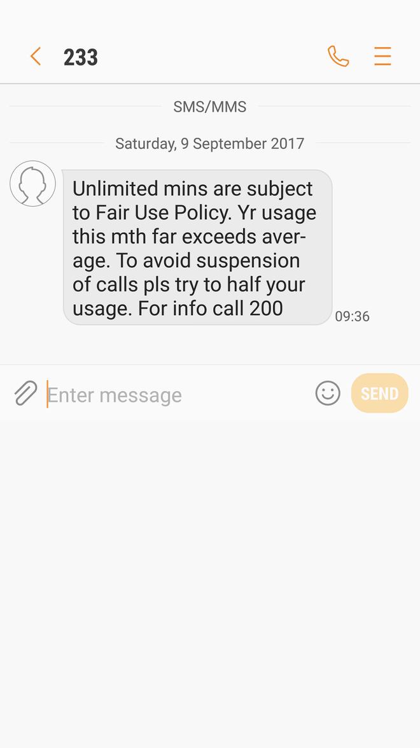Open the three-line options menu
The image size is (420, 748).
tap(382, 56)
